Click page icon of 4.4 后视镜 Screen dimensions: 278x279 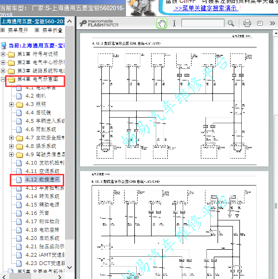point(19,113)
